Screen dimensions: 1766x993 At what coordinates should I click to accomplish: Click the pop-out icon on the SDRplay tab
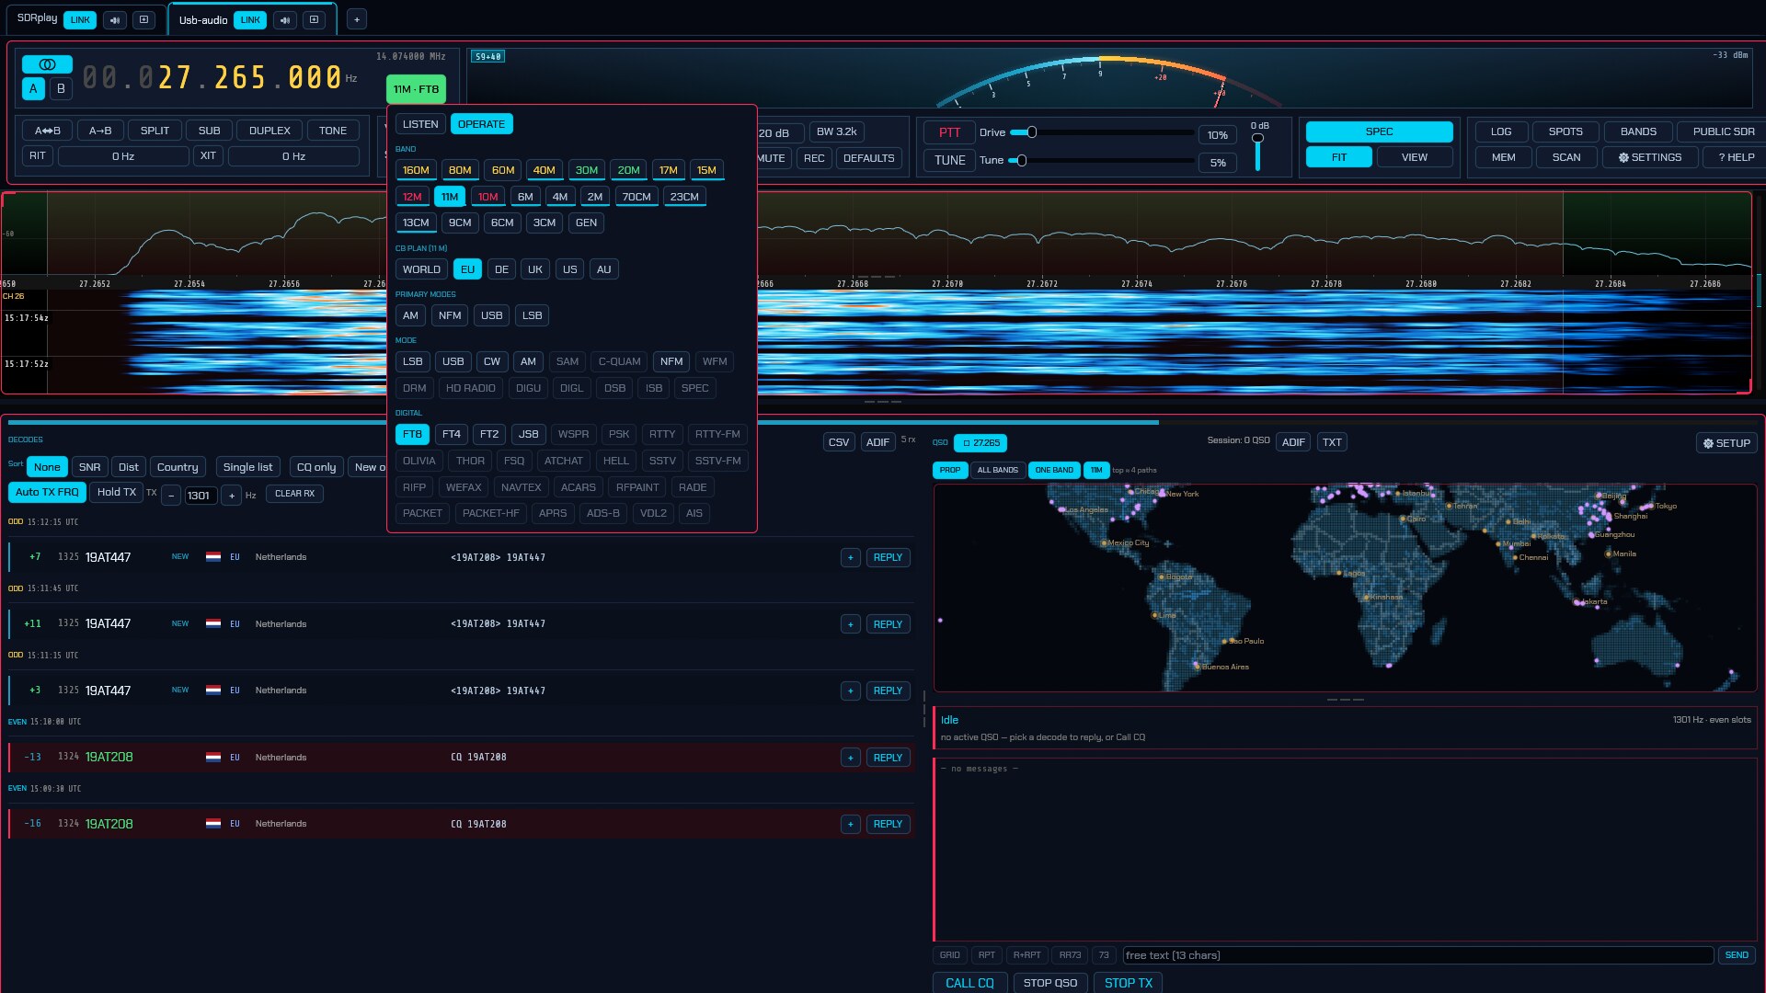point(143,19)
